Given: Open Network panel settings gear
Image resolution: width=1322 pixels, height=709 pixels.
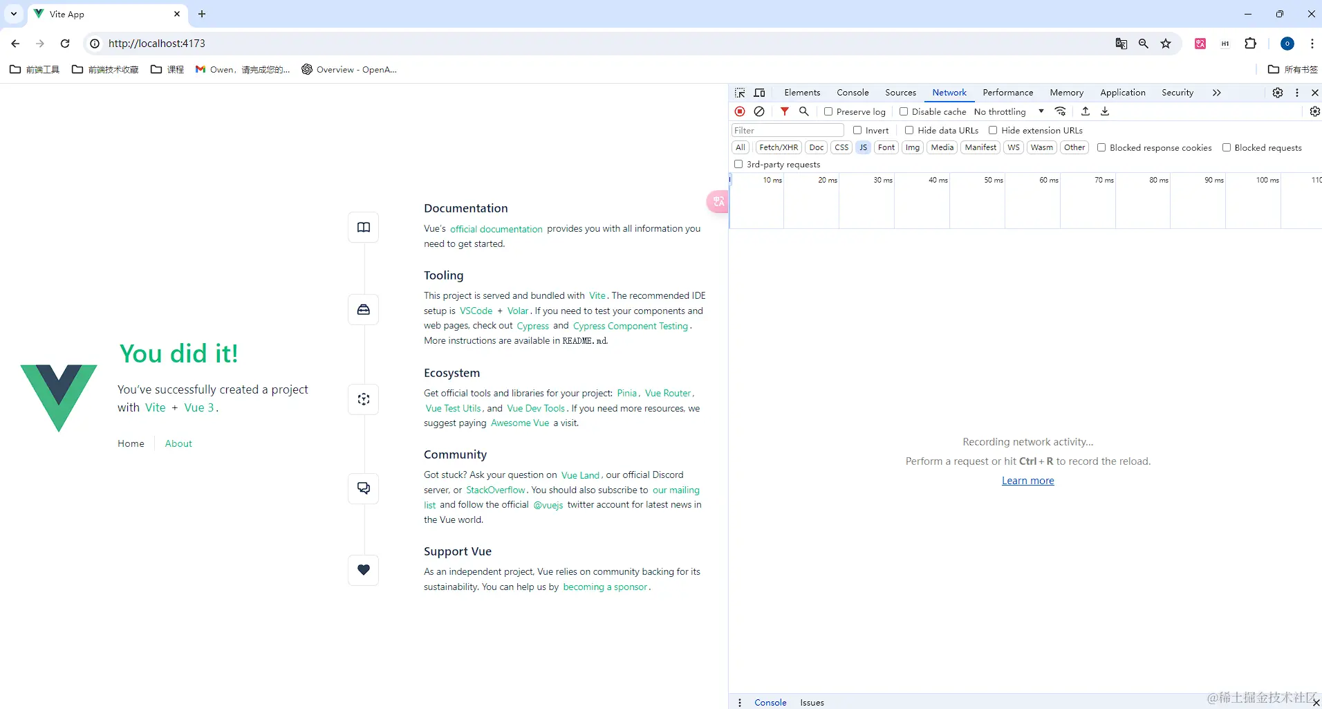Looking at the screenshot, I should coord(1315,111).
